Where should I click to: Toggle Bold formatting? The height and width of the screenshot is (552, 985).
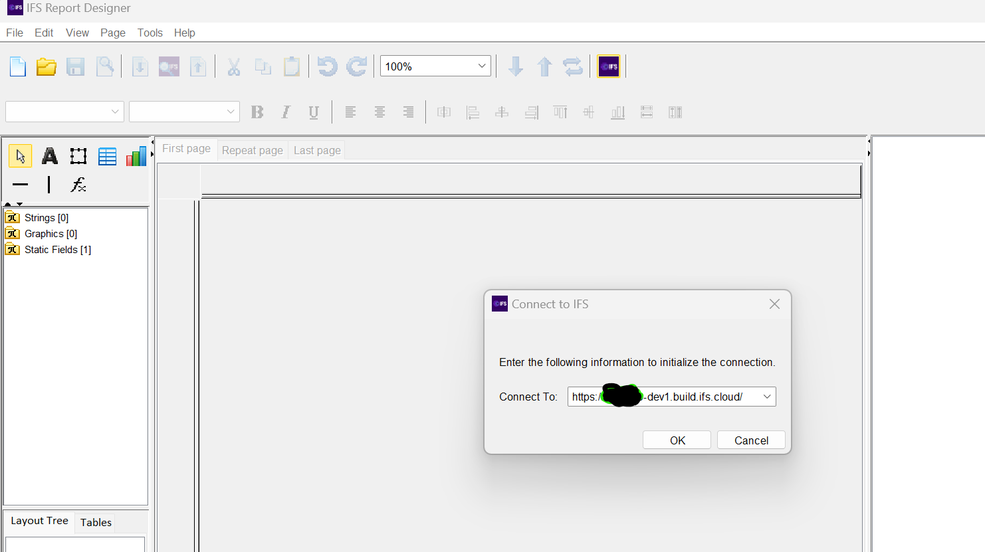click(x=257, y=112)
